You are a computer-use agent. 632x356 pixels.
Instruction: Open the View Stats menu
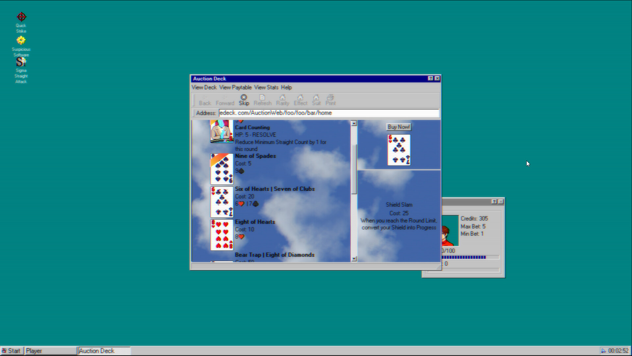266,87
